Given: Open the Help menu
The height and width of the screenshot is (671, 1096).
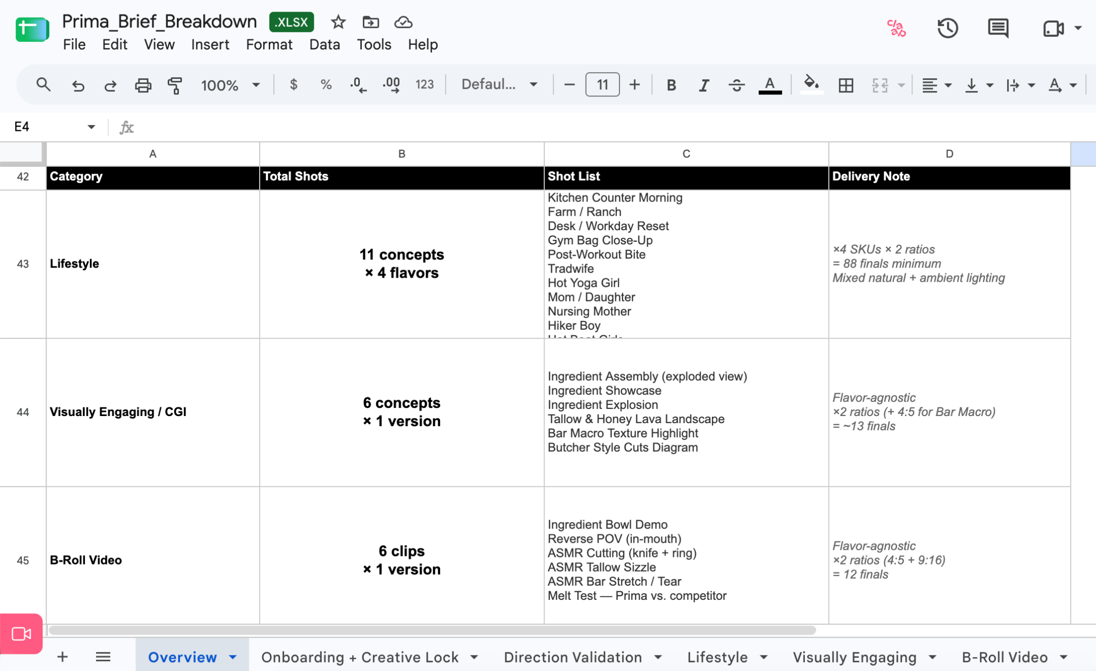Looking at the screenshot, I should (x=422, y=44).
